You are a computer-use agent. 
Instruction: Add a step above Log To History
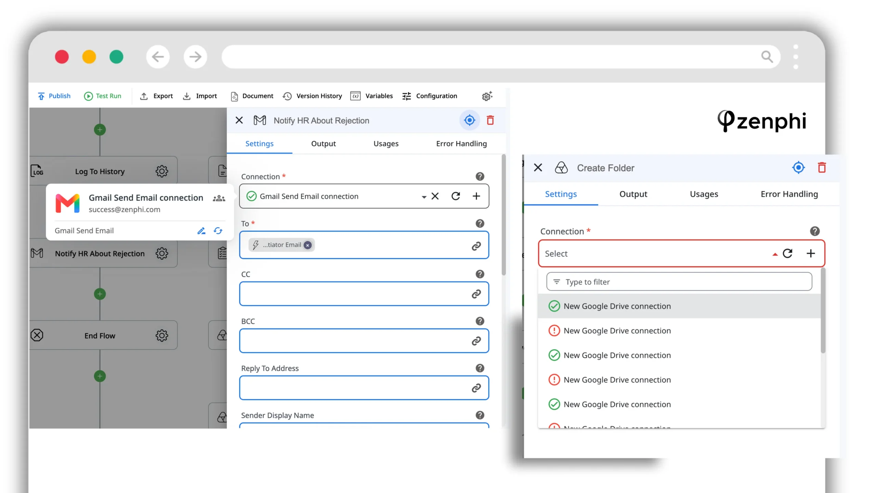click(100, 130)
